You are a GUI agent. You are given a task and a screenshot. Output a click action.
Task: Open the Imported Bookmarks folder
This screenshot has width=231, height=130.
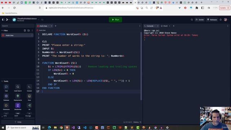pyautogui.click(x=10, y=13)
